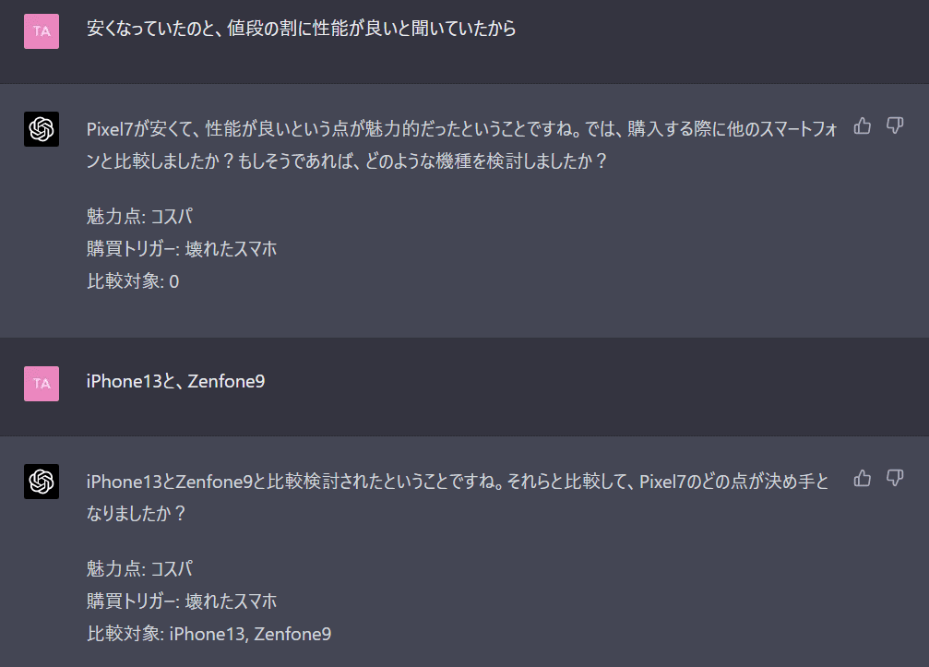Give thumbs down to the first assistant response
The image size is (929, 667).
pyautogui.click(x=894, y=126)
